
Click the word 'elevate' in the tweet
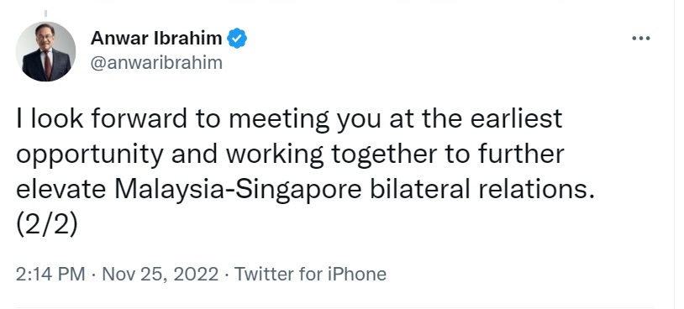pyautogui.click(x=61, y=190)
